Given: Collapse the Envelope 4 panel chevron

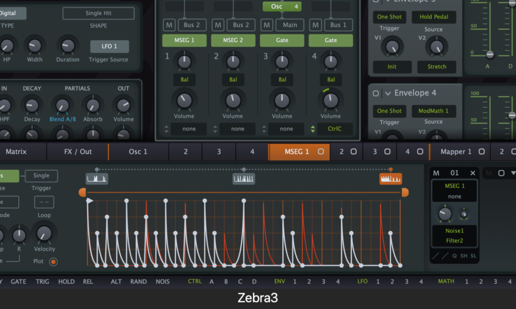Looking at the screenshot, I should click(388, 93).
